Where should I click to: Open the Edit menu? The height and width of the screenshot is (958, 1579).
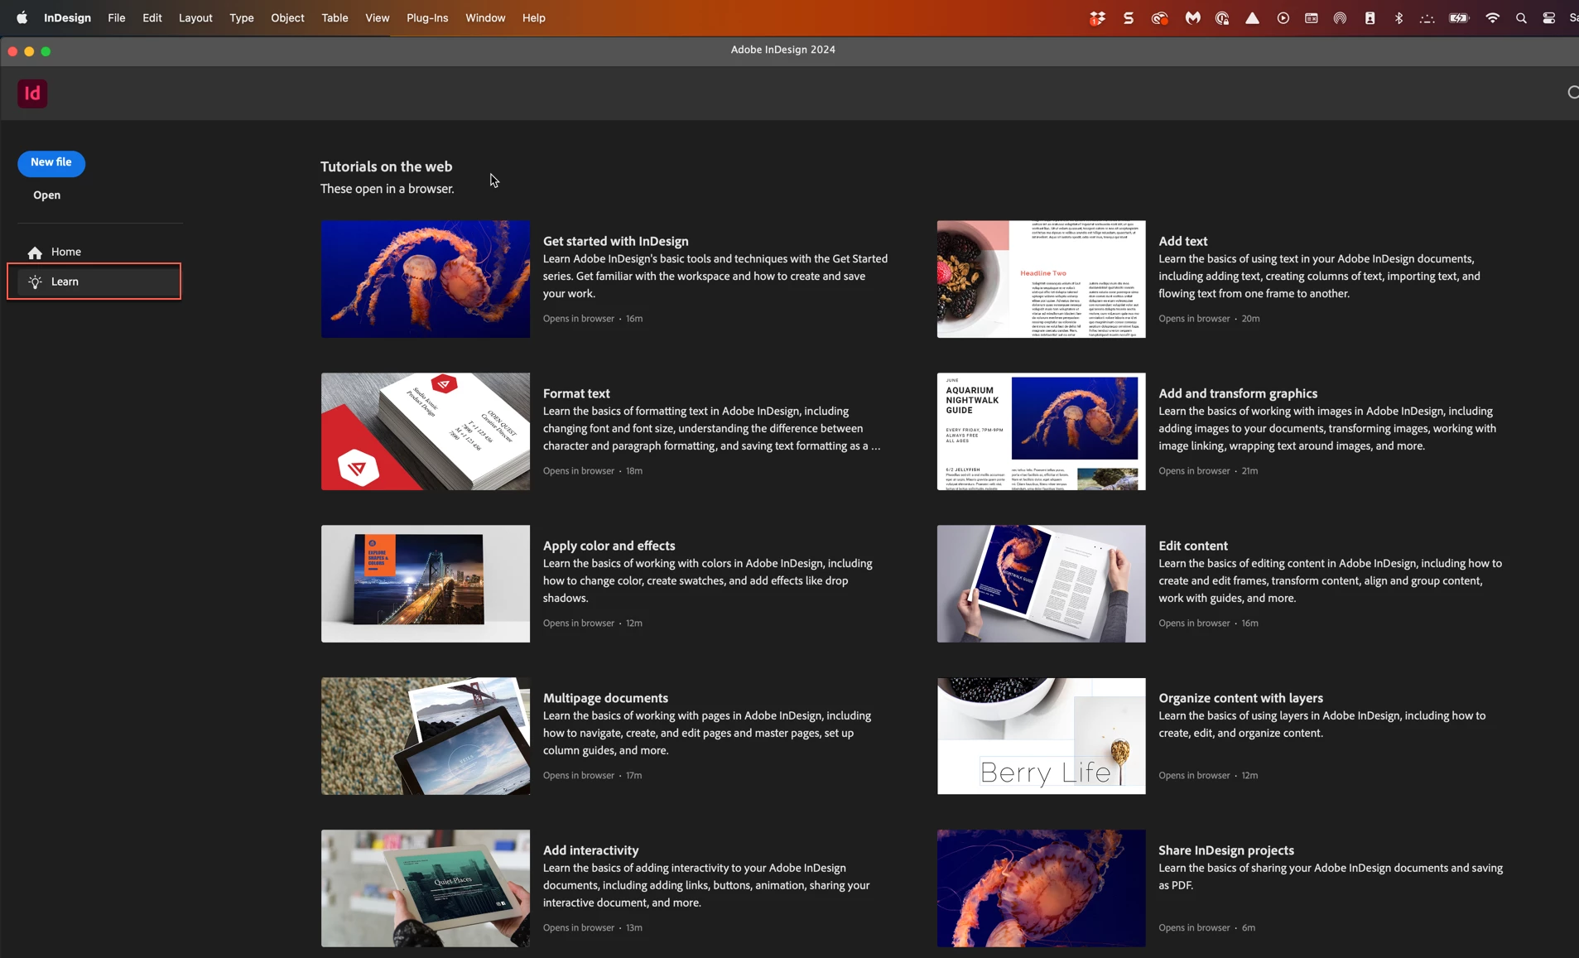click(x=152, y=17)
